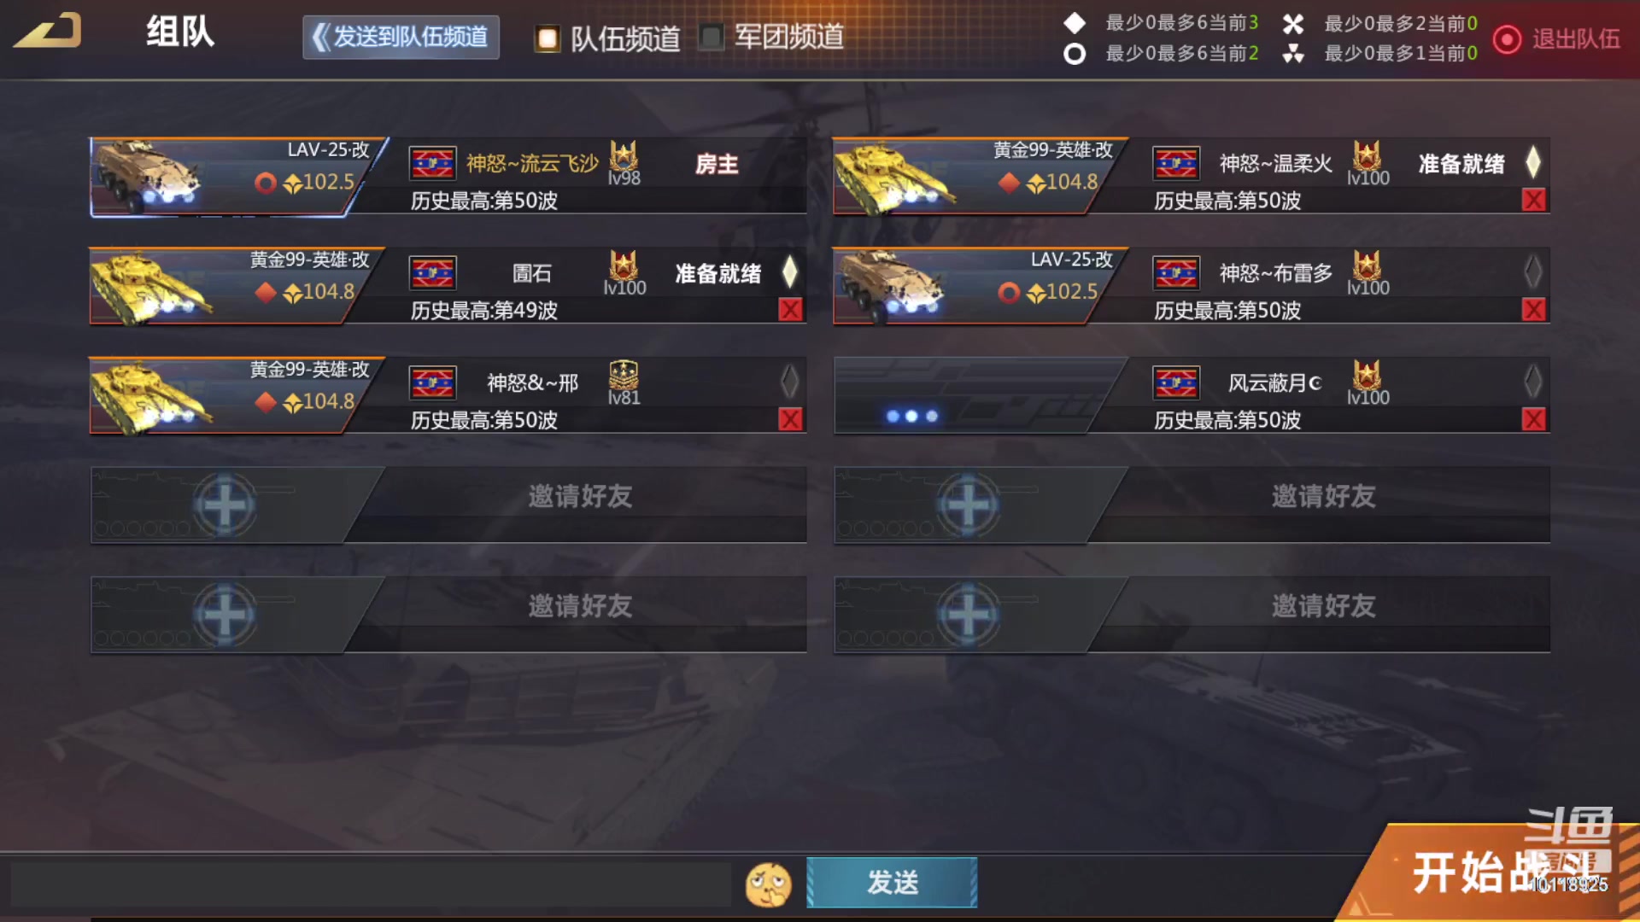This screenshot has height=922, width=1640.
Task: Expand 发送到队伍频道 channel selector
Action: 401,38
